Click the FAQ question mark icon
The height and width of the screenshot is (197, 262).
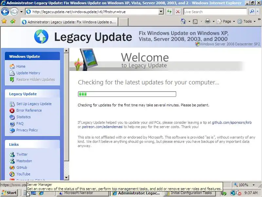click(12, 124)
